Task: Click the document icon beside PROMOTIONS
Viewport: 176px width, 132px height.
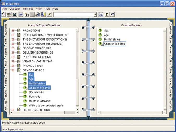Action: pos(19,31)
